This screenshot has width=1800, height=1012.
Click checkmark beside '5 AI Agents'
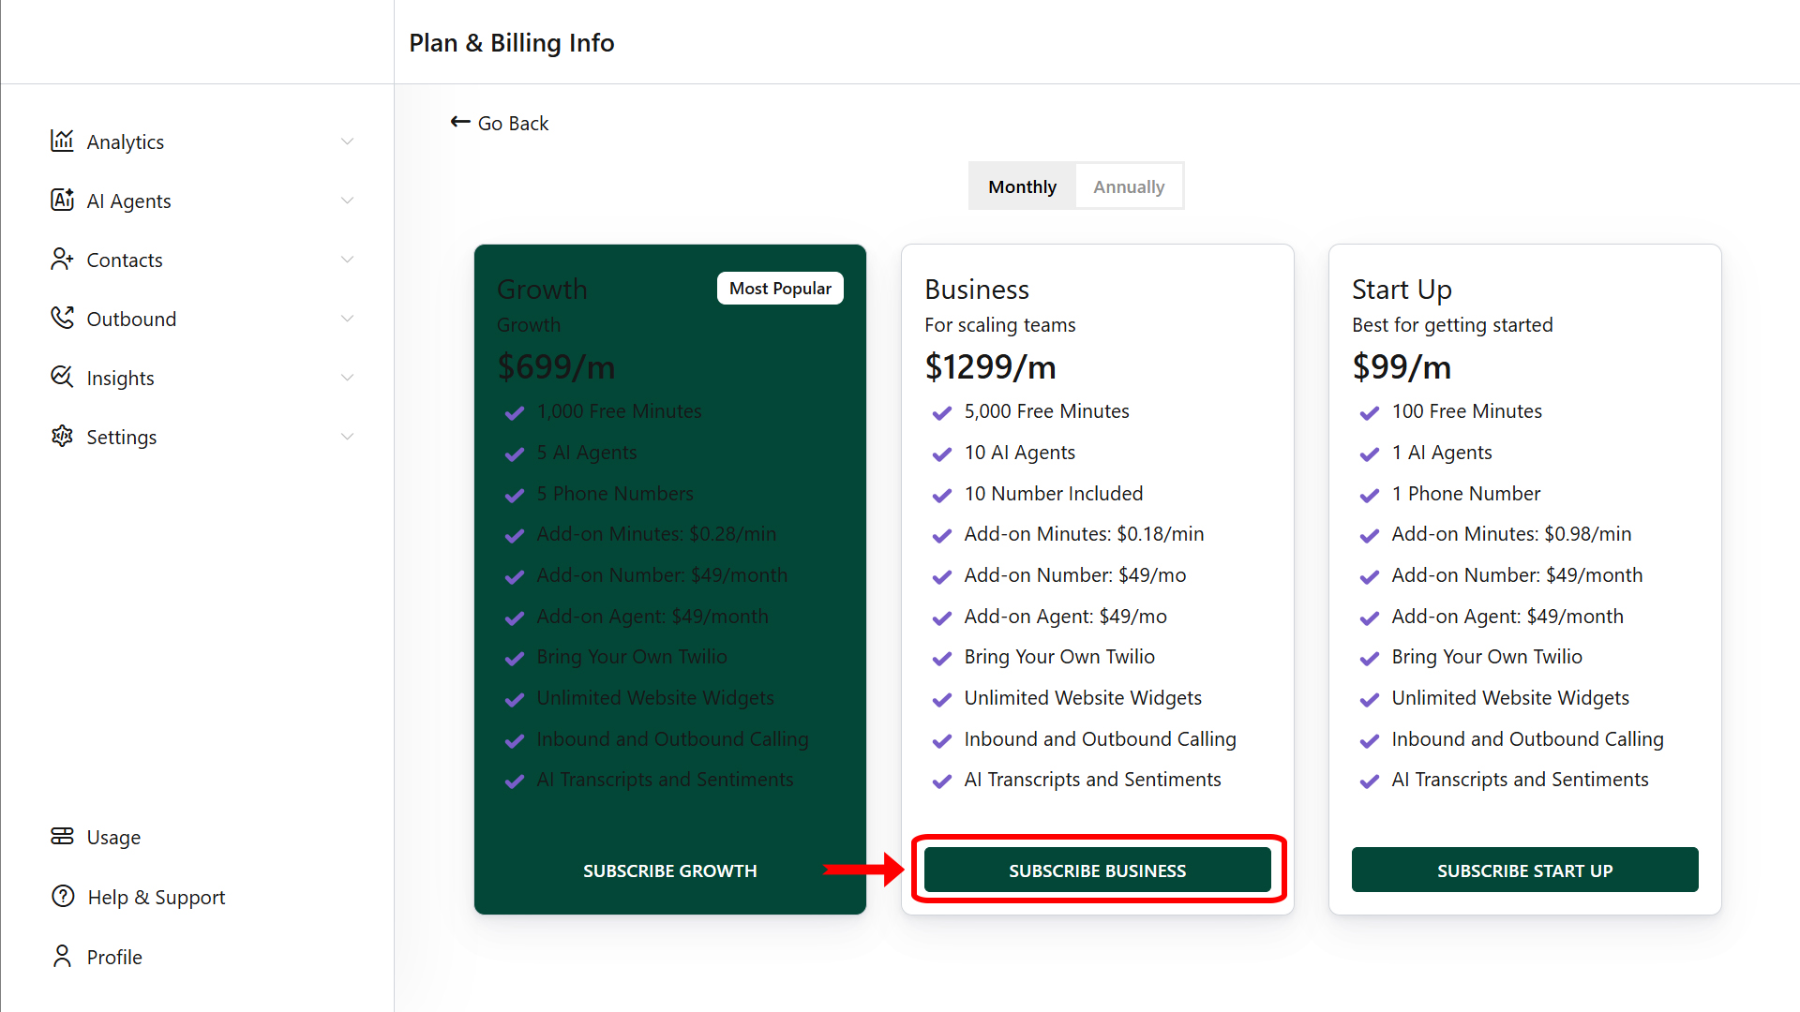click(514, 454)
